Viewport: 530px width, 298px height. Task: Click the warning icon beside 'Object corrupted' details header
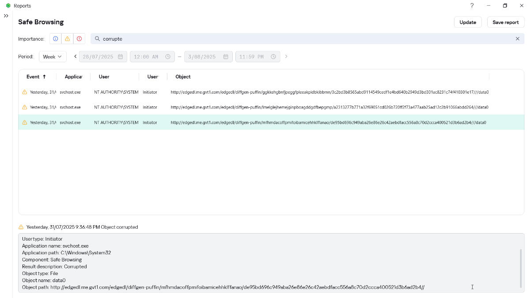(21, 227)
